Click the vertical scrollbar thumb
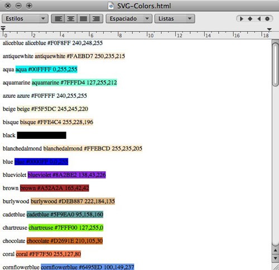 click(275, 64)
